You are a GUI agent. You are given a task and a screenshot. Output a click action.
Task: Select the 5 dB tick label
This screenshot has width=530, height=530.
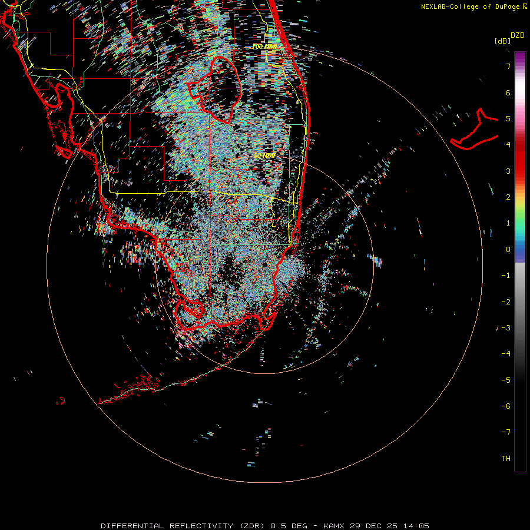tap(508, 118)
